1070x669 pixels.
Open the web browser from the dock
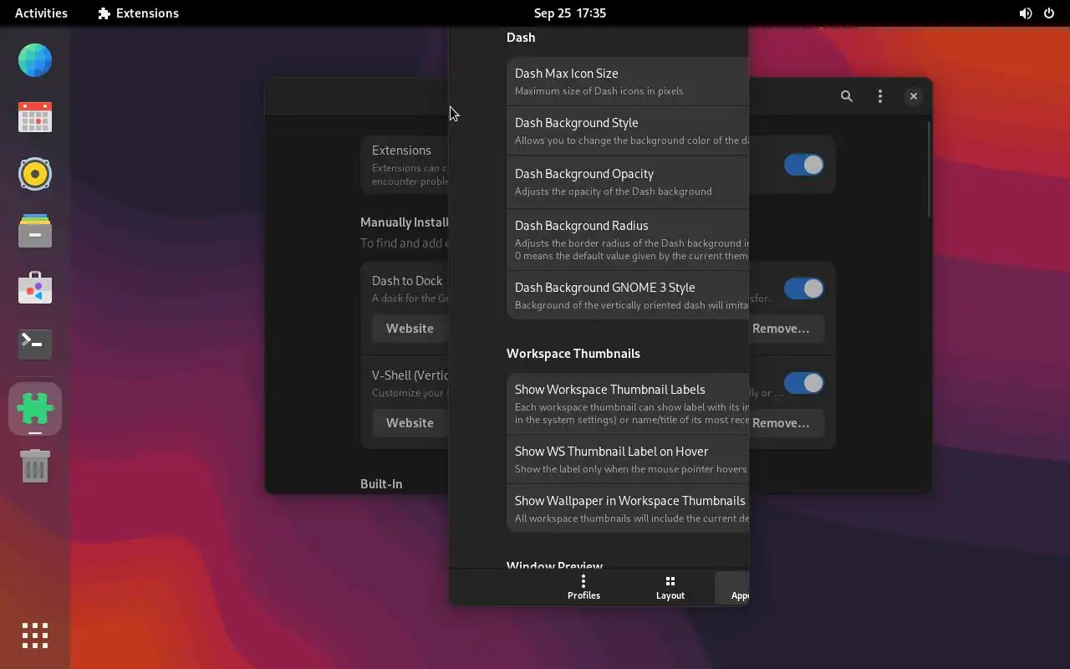coord(35,60)
